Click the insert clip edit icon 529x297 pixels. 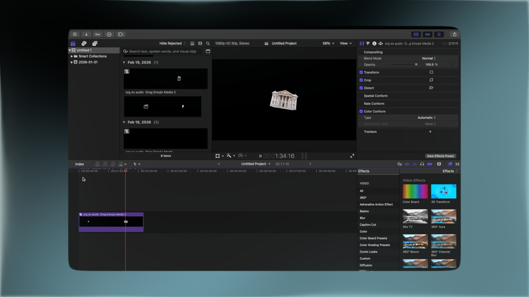coord(105,164)
